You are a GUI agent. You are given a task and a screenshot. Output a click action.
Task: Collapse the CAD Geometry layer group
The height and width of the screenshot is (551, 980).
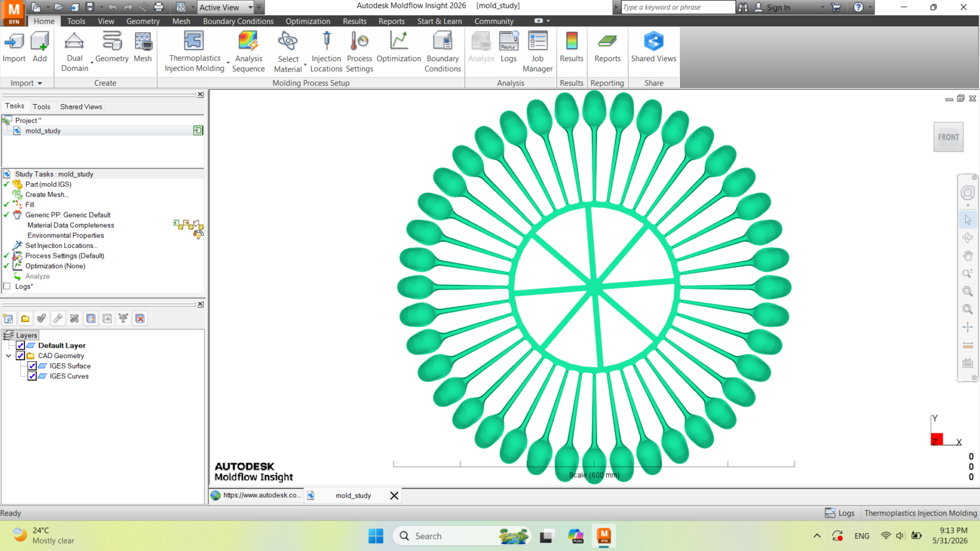9,356
